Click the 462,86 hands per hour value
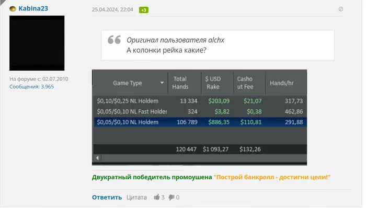Screen dimensions: 366x208 [x=294, y=112]
